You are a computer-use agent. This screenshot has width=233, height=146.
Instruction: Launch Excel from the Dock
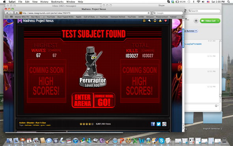click(135, 140)
